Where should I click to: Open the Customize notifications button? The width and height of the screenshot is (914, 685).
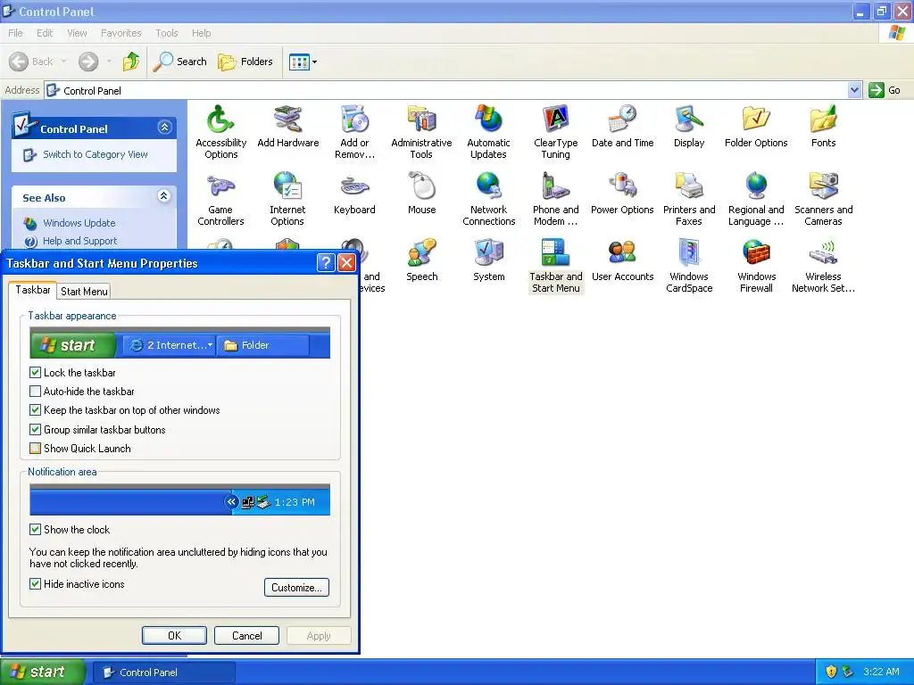coord(296,587)
